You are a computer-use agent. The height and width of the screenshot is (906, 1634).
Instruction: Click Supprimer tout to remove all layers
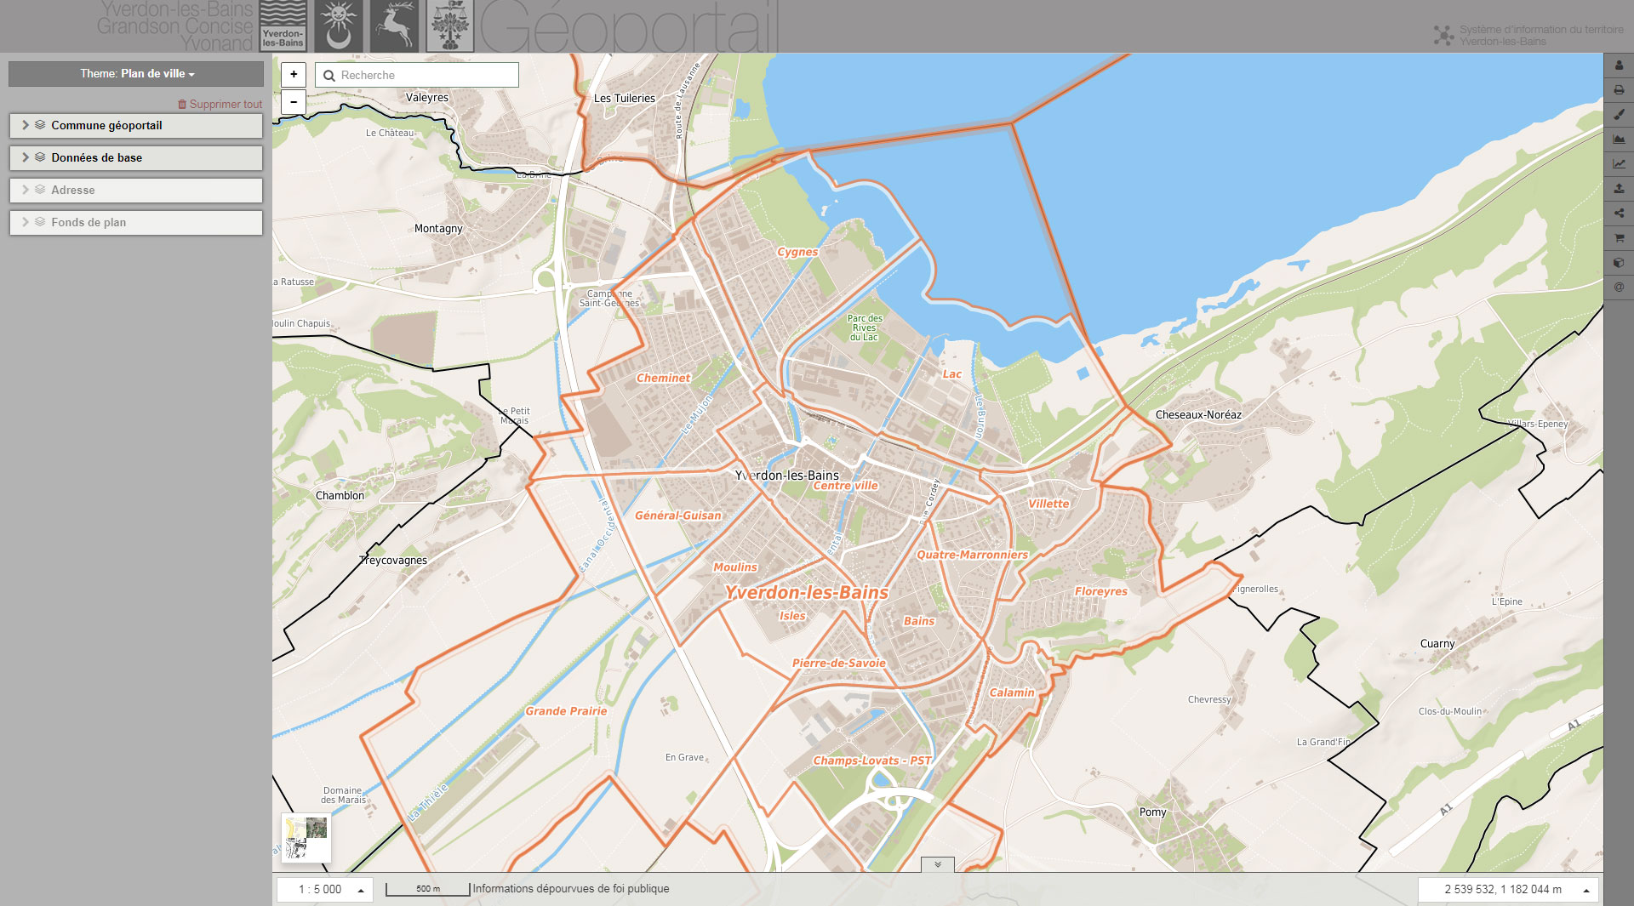[226, 105]
